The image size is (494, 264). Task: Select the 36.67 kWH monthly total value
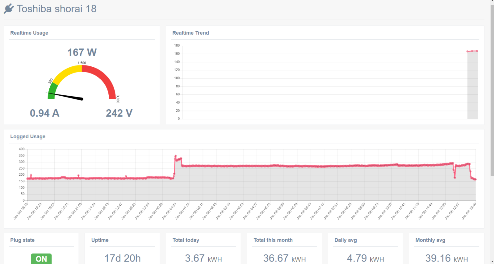(x=284, y=258)
